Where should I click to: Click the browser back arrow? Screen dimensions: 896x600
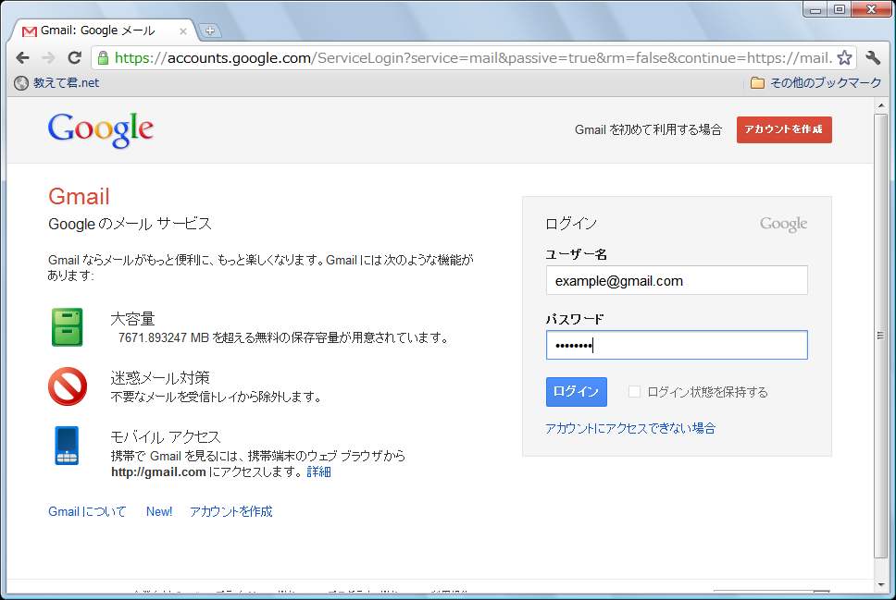click(x=23, y=57)
